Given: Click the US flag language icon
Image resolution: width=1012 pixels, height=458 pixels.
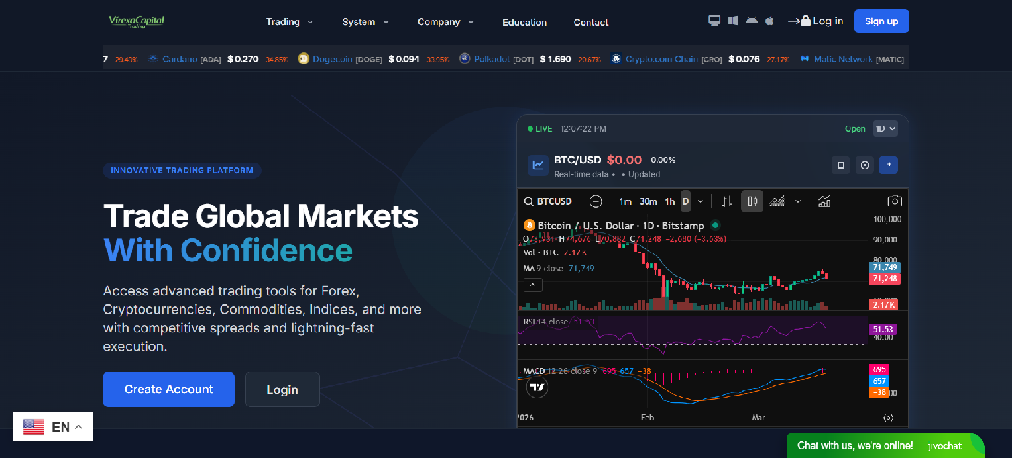Looking at the screenshot, I should (x=34, y=427).
